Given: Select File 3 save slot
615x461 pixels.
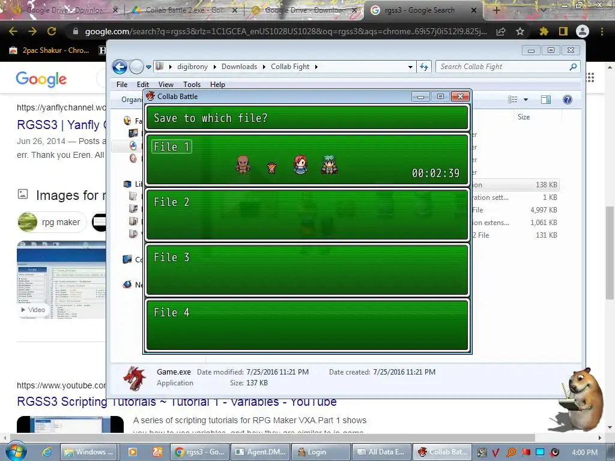Looking at the screenshot, I should pos(307,270).
